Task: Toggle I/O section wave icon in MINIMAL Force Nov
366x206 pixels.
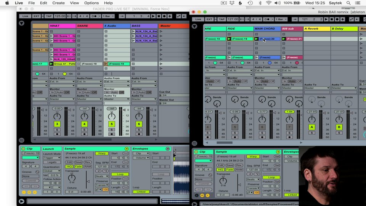Action: [x=21, y=140]
